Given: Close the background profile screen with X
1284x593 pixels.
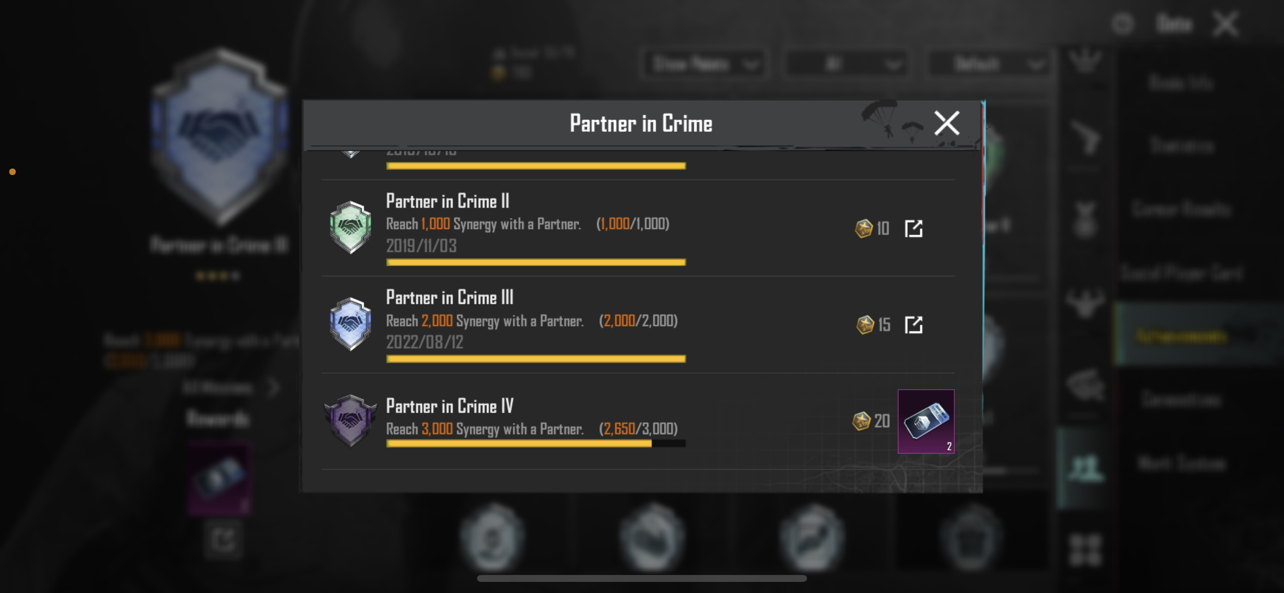Looking at the screenshot, I should click(1226, 24).
